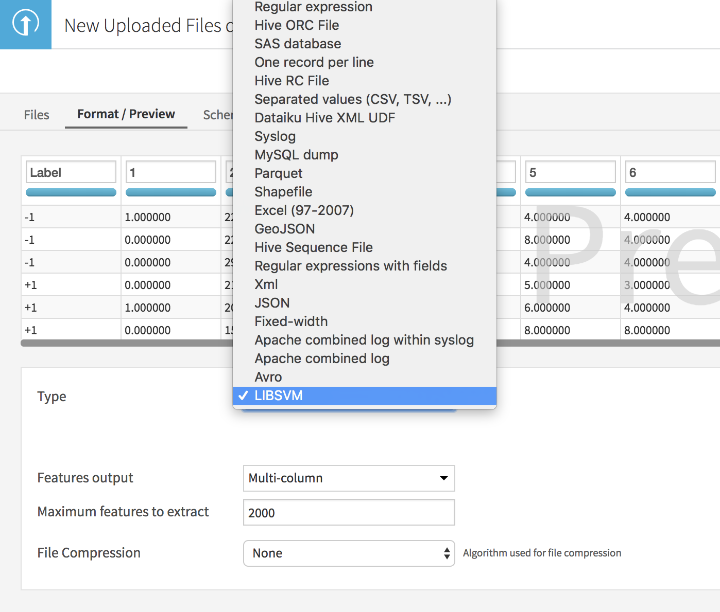Pick Apache combined log within syslog
The image size is (720, 612).
(365, 340)
